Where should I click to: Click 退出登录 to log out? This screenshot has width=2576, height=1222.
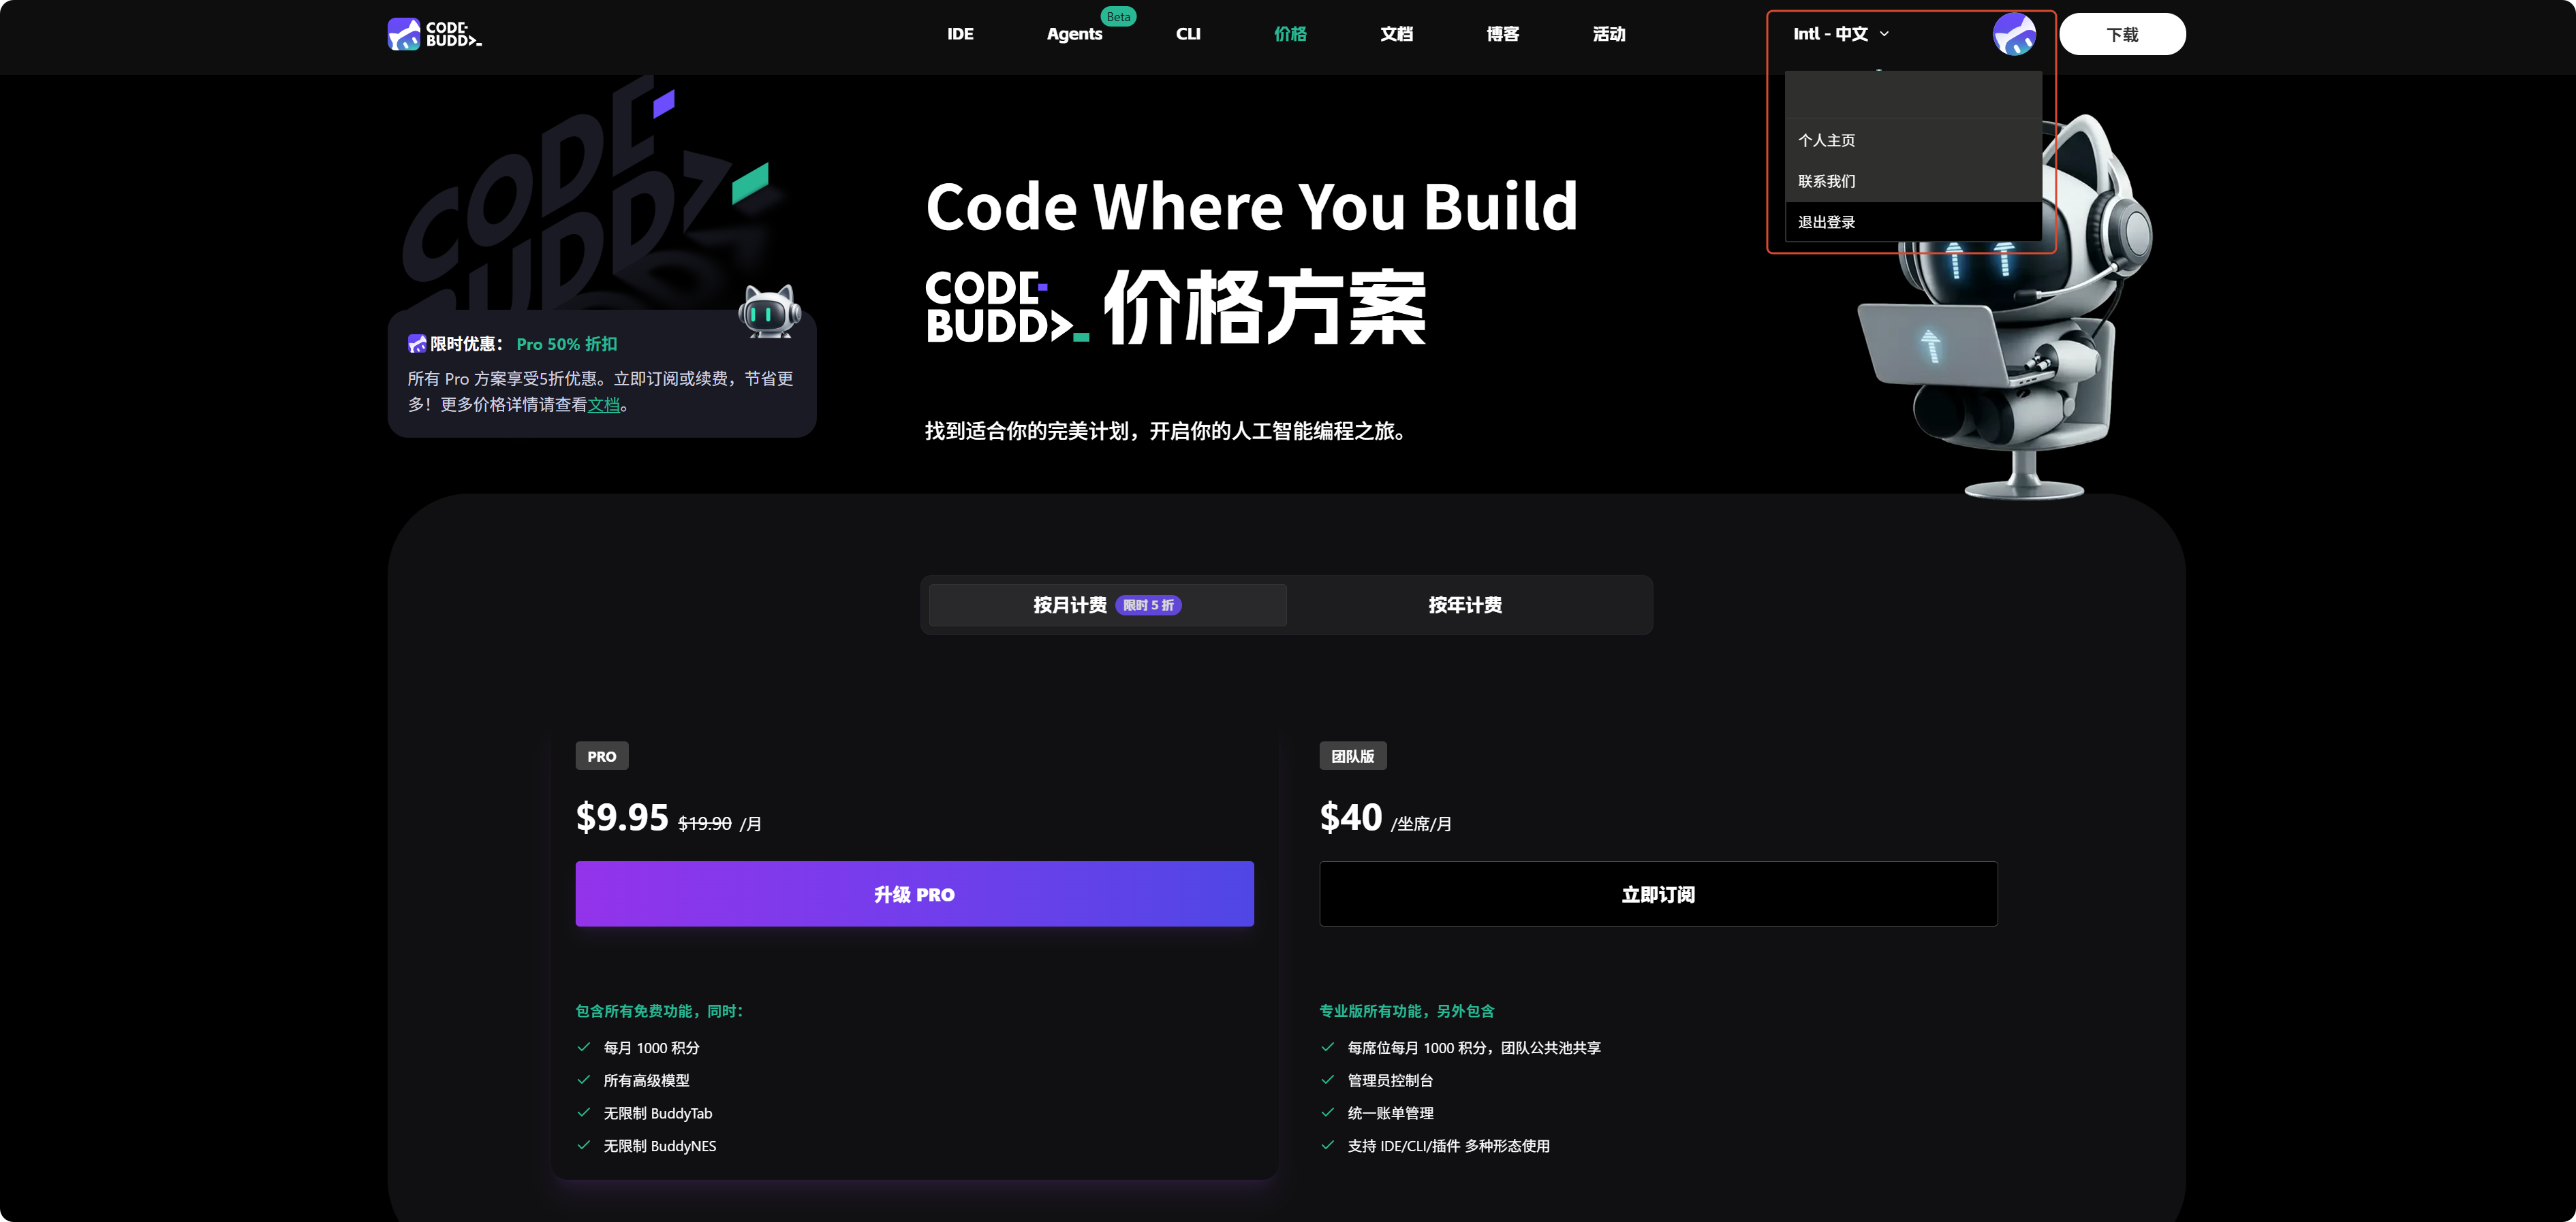(1913, 222)
